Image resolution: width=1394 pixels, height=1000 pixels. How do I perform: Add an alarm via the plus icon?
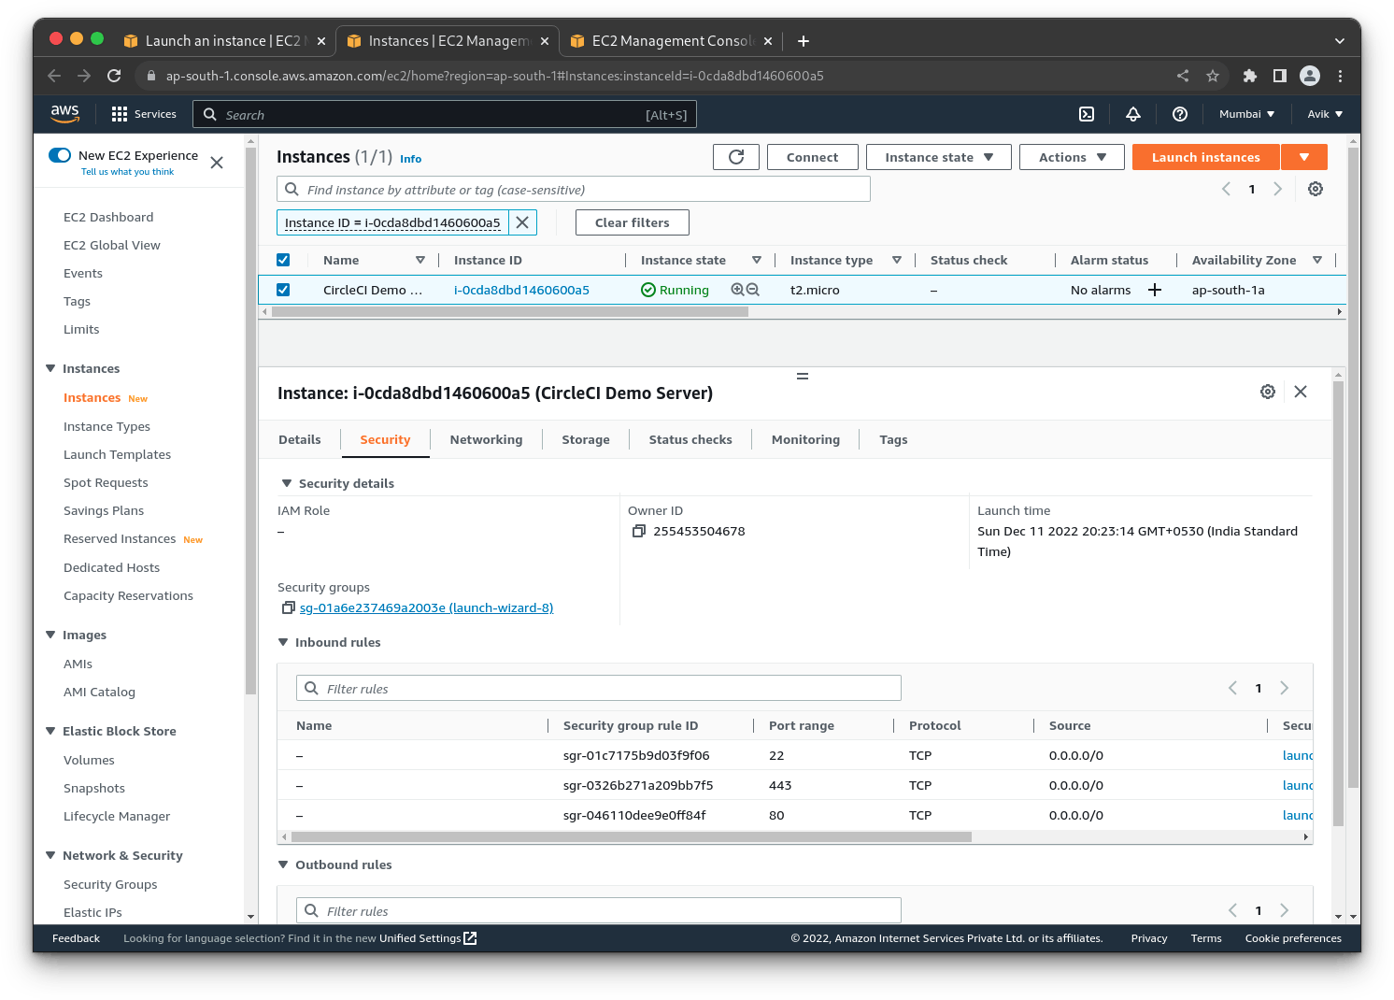coord(1155,290)
